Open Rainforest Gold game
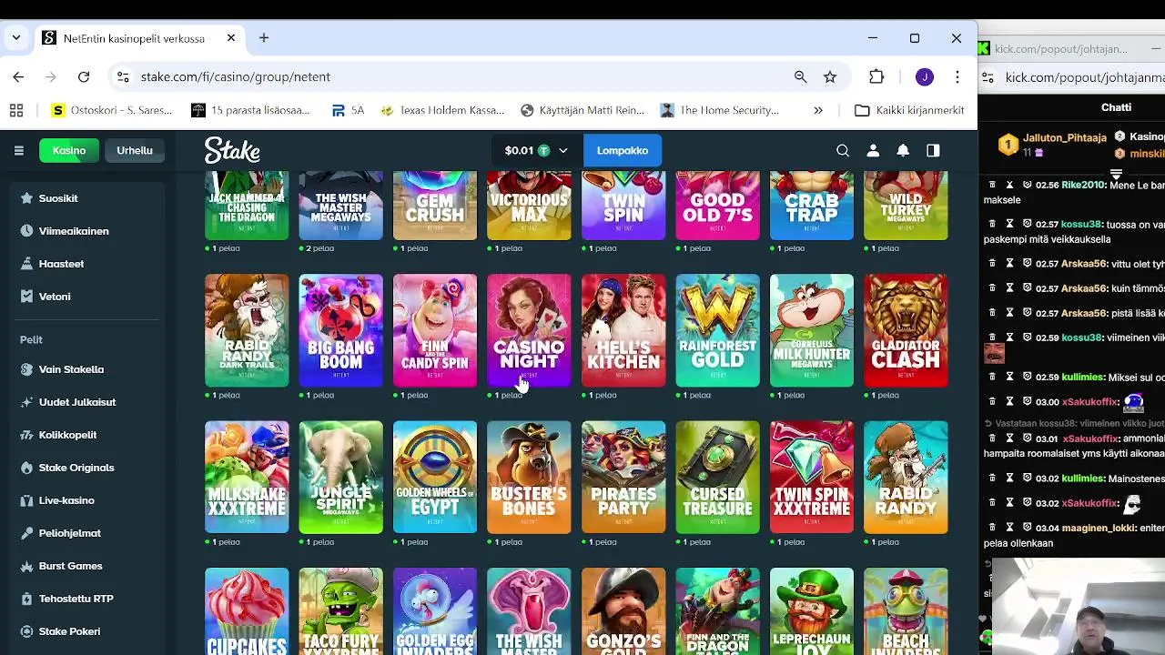 pos(717,330)
